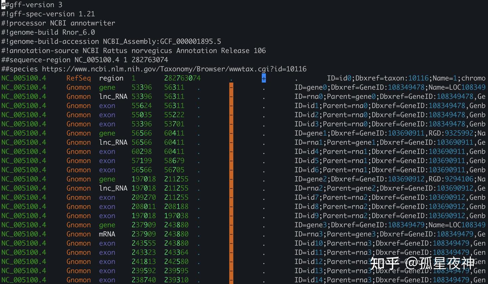Click exon end coordinate "243364"
The image size is (488, 284).
pyautogui.click(x=176, y=252)
